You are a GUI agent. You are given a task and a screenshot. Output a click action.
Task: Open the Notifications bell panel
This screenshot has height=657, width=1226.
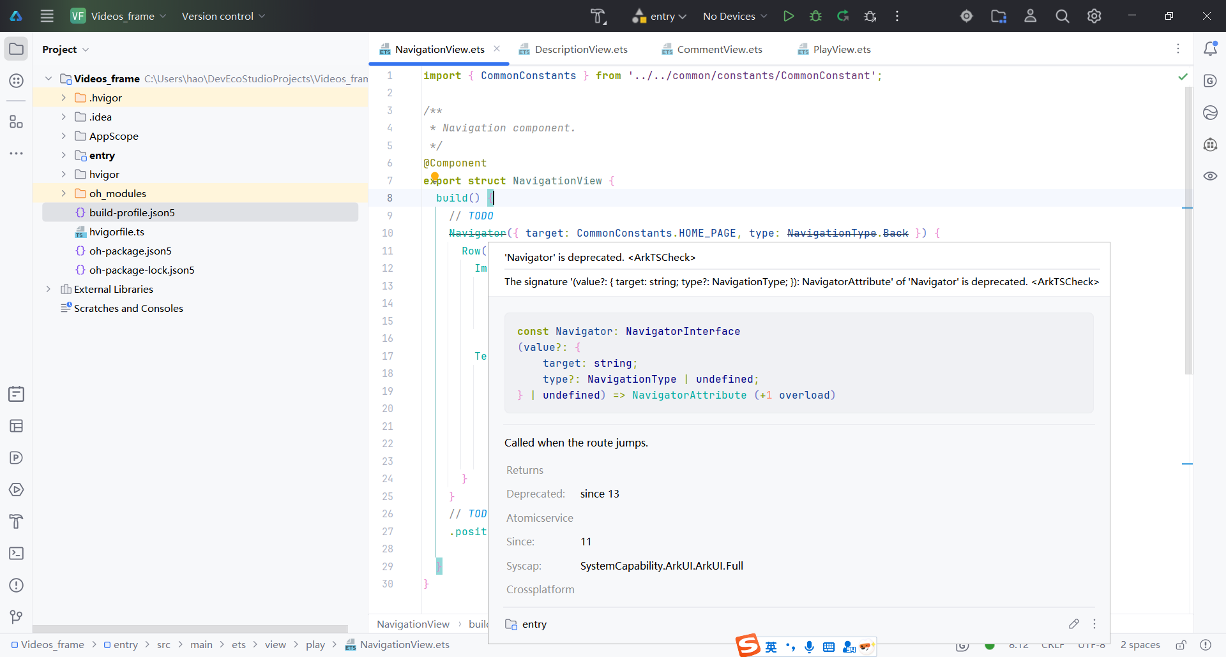[1210, 49]
